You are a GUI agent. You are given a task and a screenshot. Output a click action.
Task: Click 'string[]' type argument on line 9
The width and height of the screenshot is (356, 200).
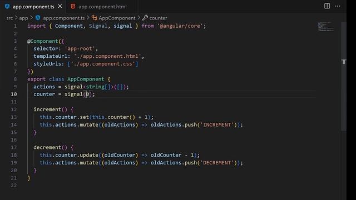[98, 87]
